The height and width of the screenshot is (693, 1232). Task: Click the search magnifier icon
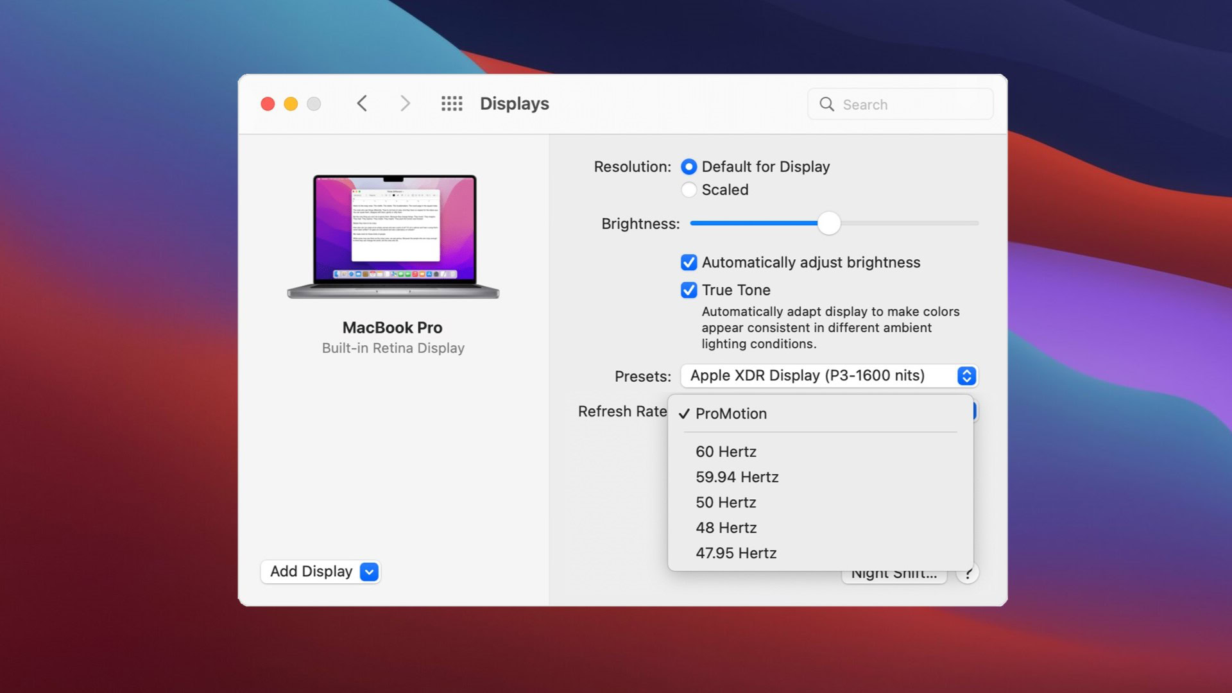(x=826, y=105)
